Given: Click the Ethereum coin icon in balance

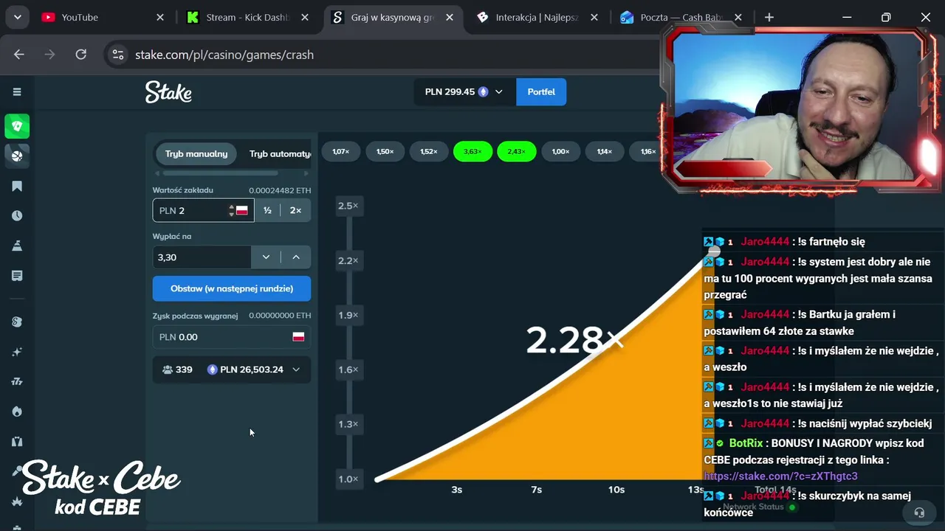Looking at the screenshot, I should (484, 92).
